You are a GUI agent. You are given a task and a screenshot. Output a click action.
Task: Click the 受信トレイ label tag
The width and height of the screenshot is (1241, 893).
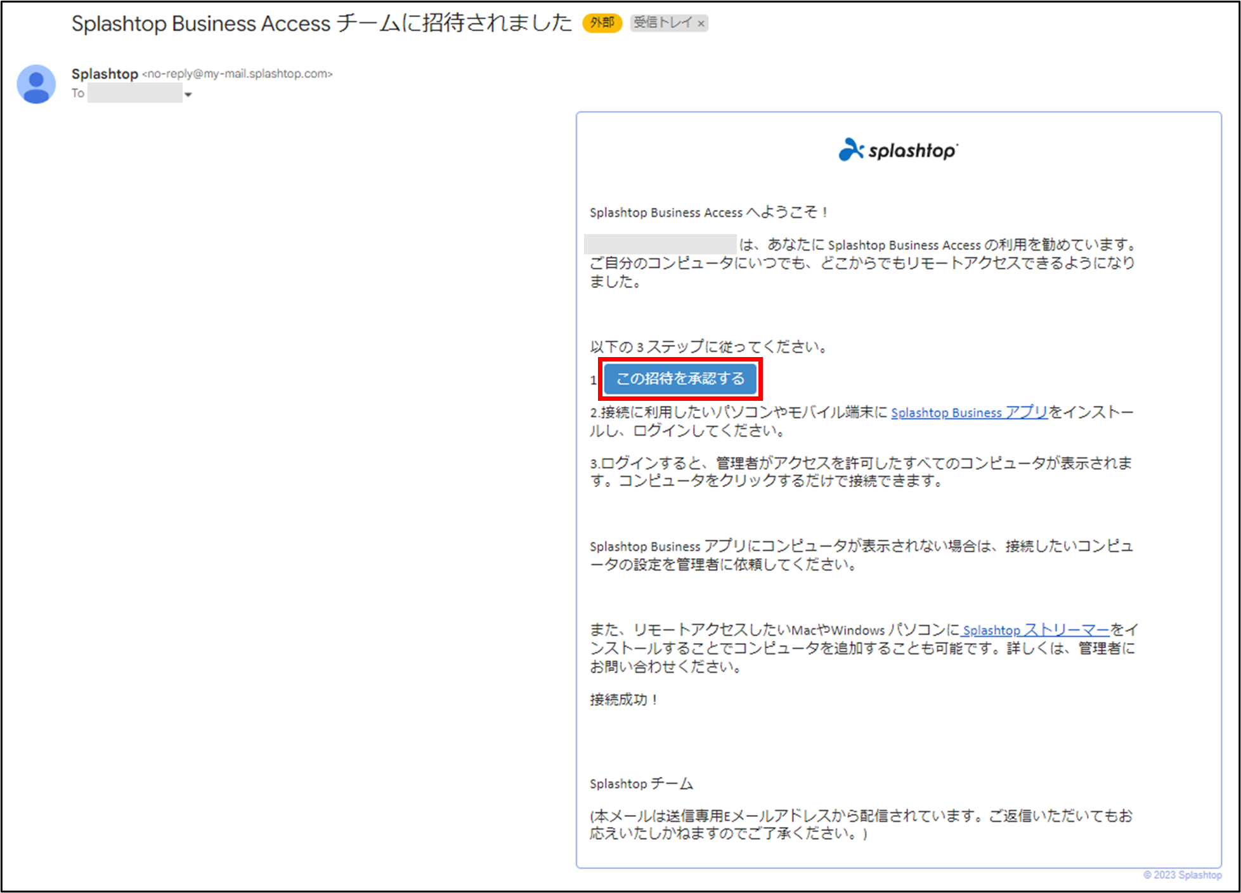661,23
